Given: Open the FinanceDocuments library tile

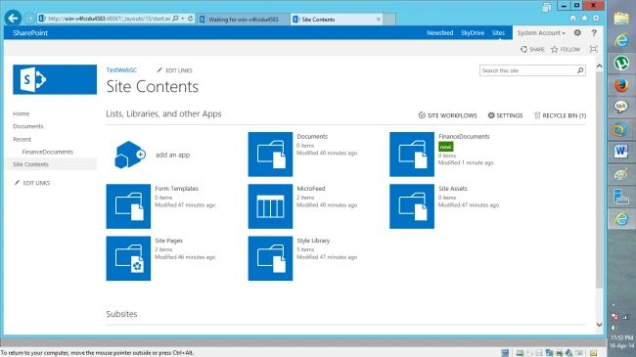Looking at the screenshot, I should click(x=412, y=155).
